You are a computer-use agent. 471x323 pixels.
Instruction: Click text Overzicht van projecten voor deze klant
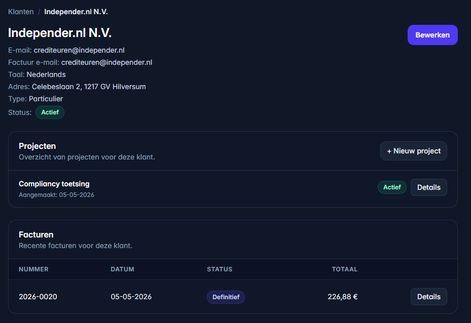[x=87, y=157]
